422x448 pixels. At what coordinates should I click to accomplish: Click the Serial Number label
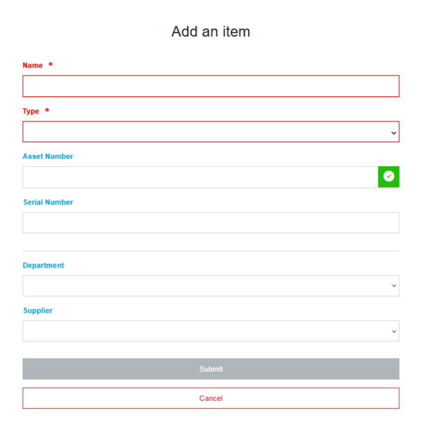(48, 202)
